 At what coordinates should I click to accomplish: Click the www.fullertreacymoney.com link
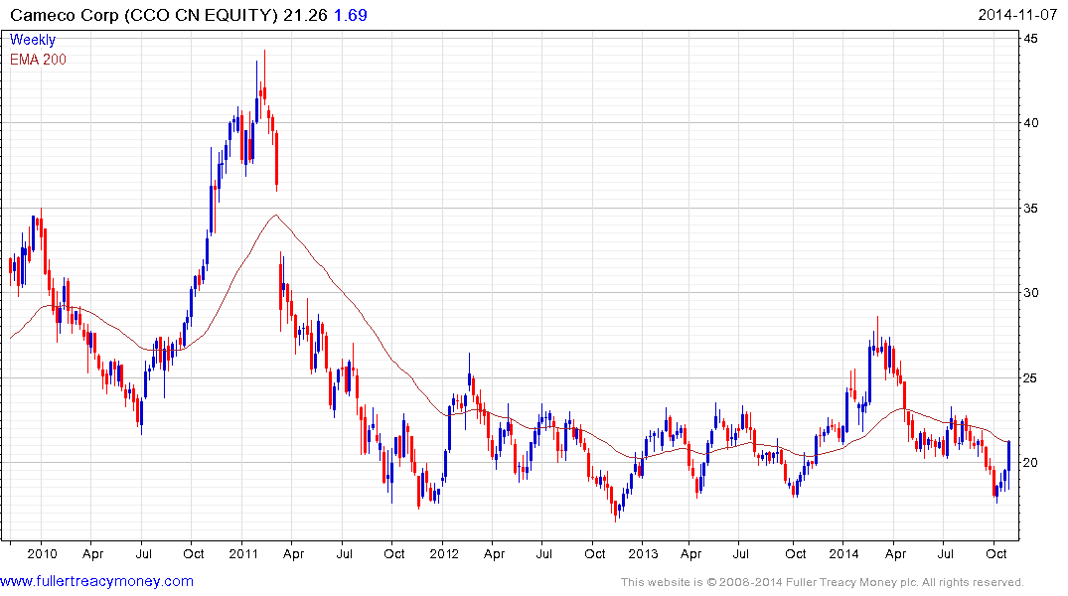(x=96, y=582)
